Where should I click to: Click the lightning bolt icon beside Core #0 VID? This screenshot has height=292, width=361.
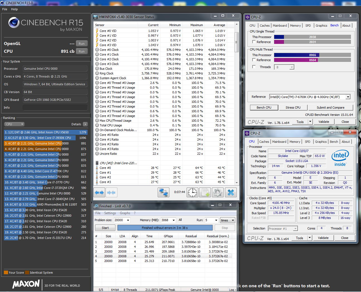pos(97,31)
